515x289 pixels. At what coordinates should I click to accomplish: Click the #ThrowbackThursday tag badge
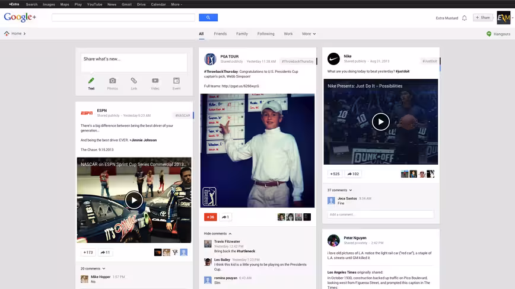coord(298,61)
